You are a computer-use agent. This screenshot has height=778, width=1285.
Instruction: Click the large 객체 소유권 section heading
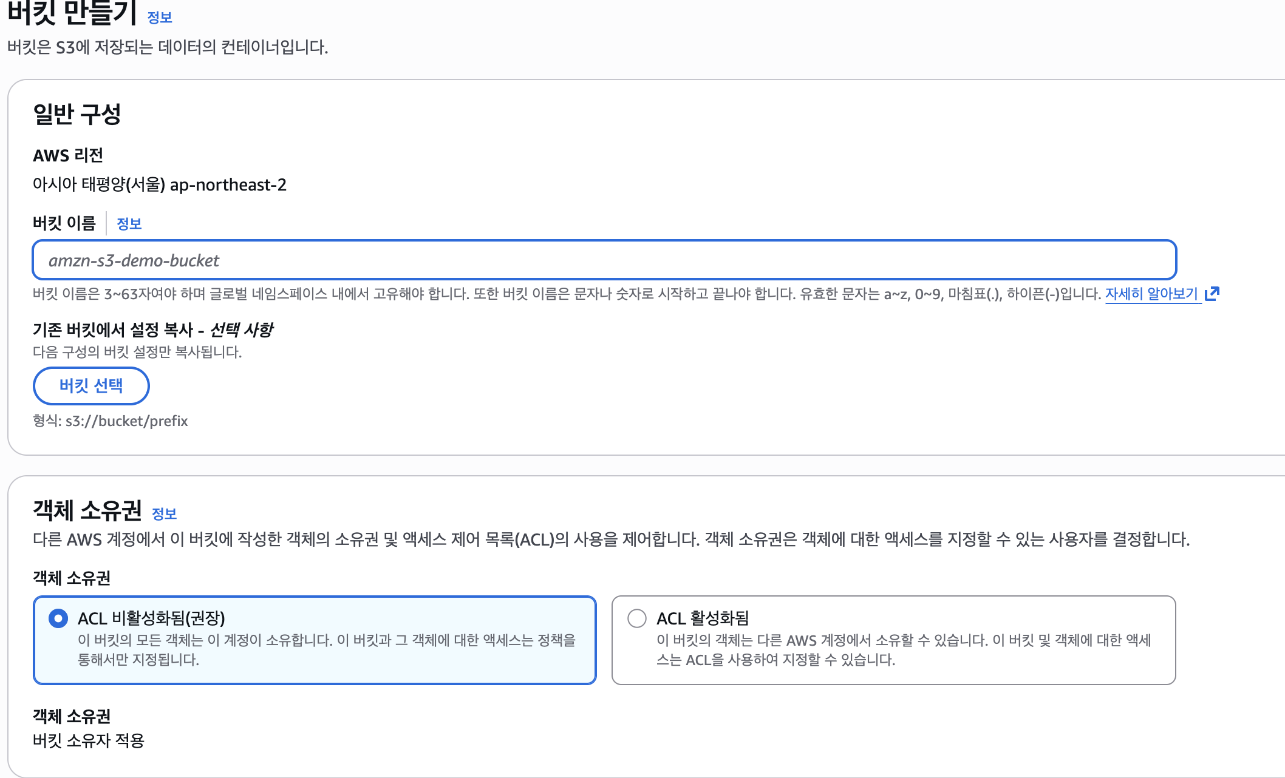point(87,510)
